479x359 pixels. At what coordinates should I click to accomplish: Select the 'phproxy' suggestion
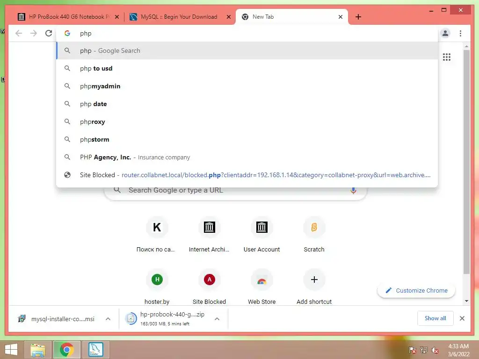coord(247,122)
